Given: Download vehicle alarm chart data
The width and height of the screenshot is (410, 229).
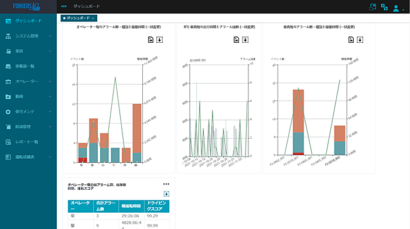Looking at the screenshot, I should 360,40.
